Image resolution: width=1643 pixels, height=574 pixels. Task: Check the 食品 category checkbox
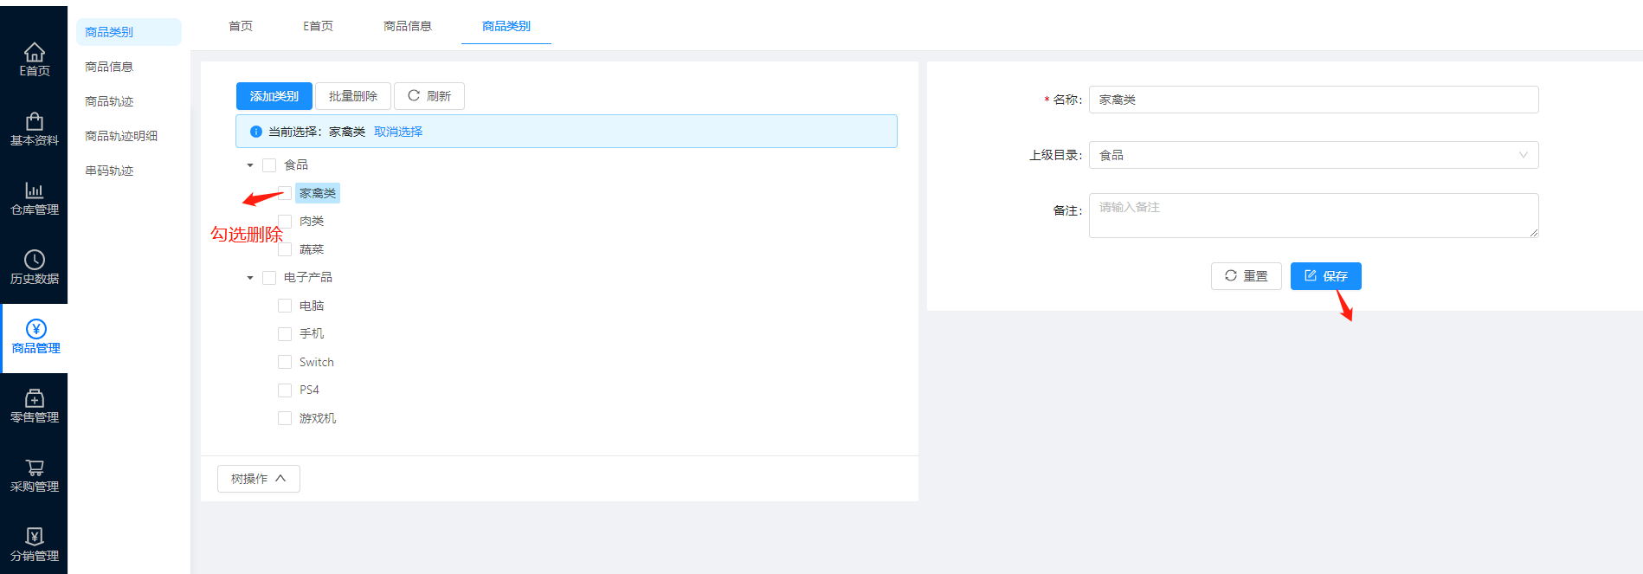pos(269,165)
